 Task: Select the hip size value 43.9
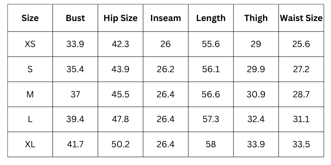120,69
